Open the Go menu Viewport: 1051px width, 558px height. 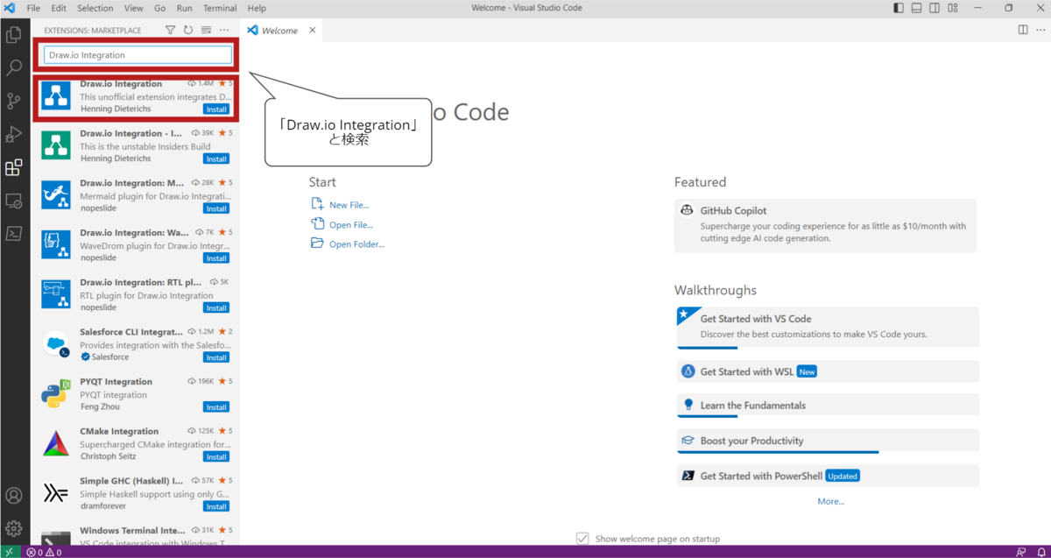[160, 8]
